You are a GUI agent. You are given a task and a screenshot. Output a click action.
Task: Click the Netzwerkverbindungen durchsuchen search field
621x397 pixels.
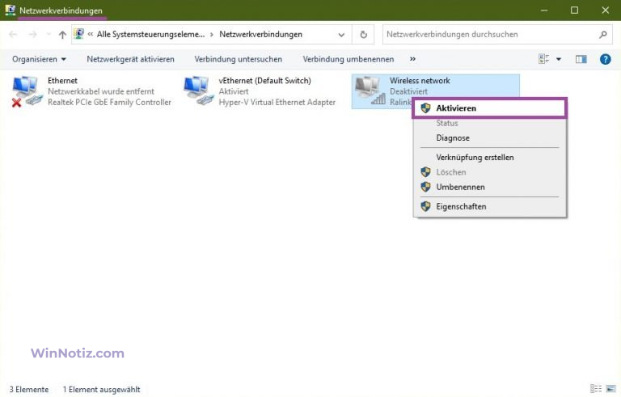pyautogui.click(x=489, y=35)
